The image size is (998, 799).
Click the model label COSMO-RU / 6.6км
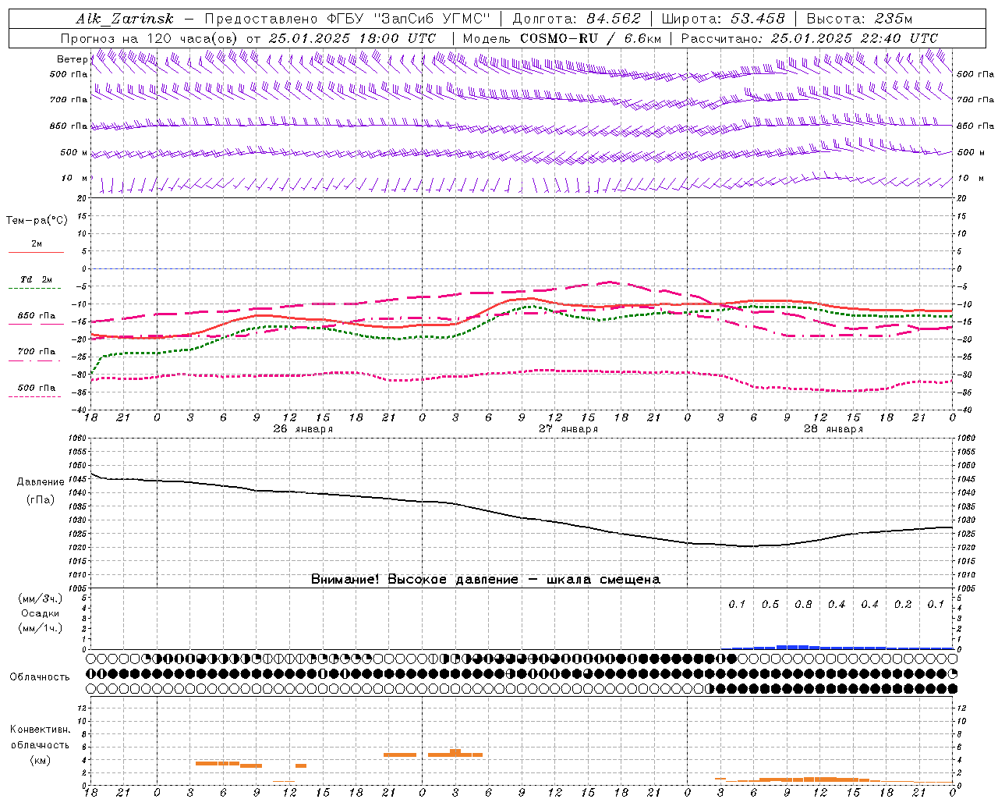pyautogui.click(x=590, y=38)
